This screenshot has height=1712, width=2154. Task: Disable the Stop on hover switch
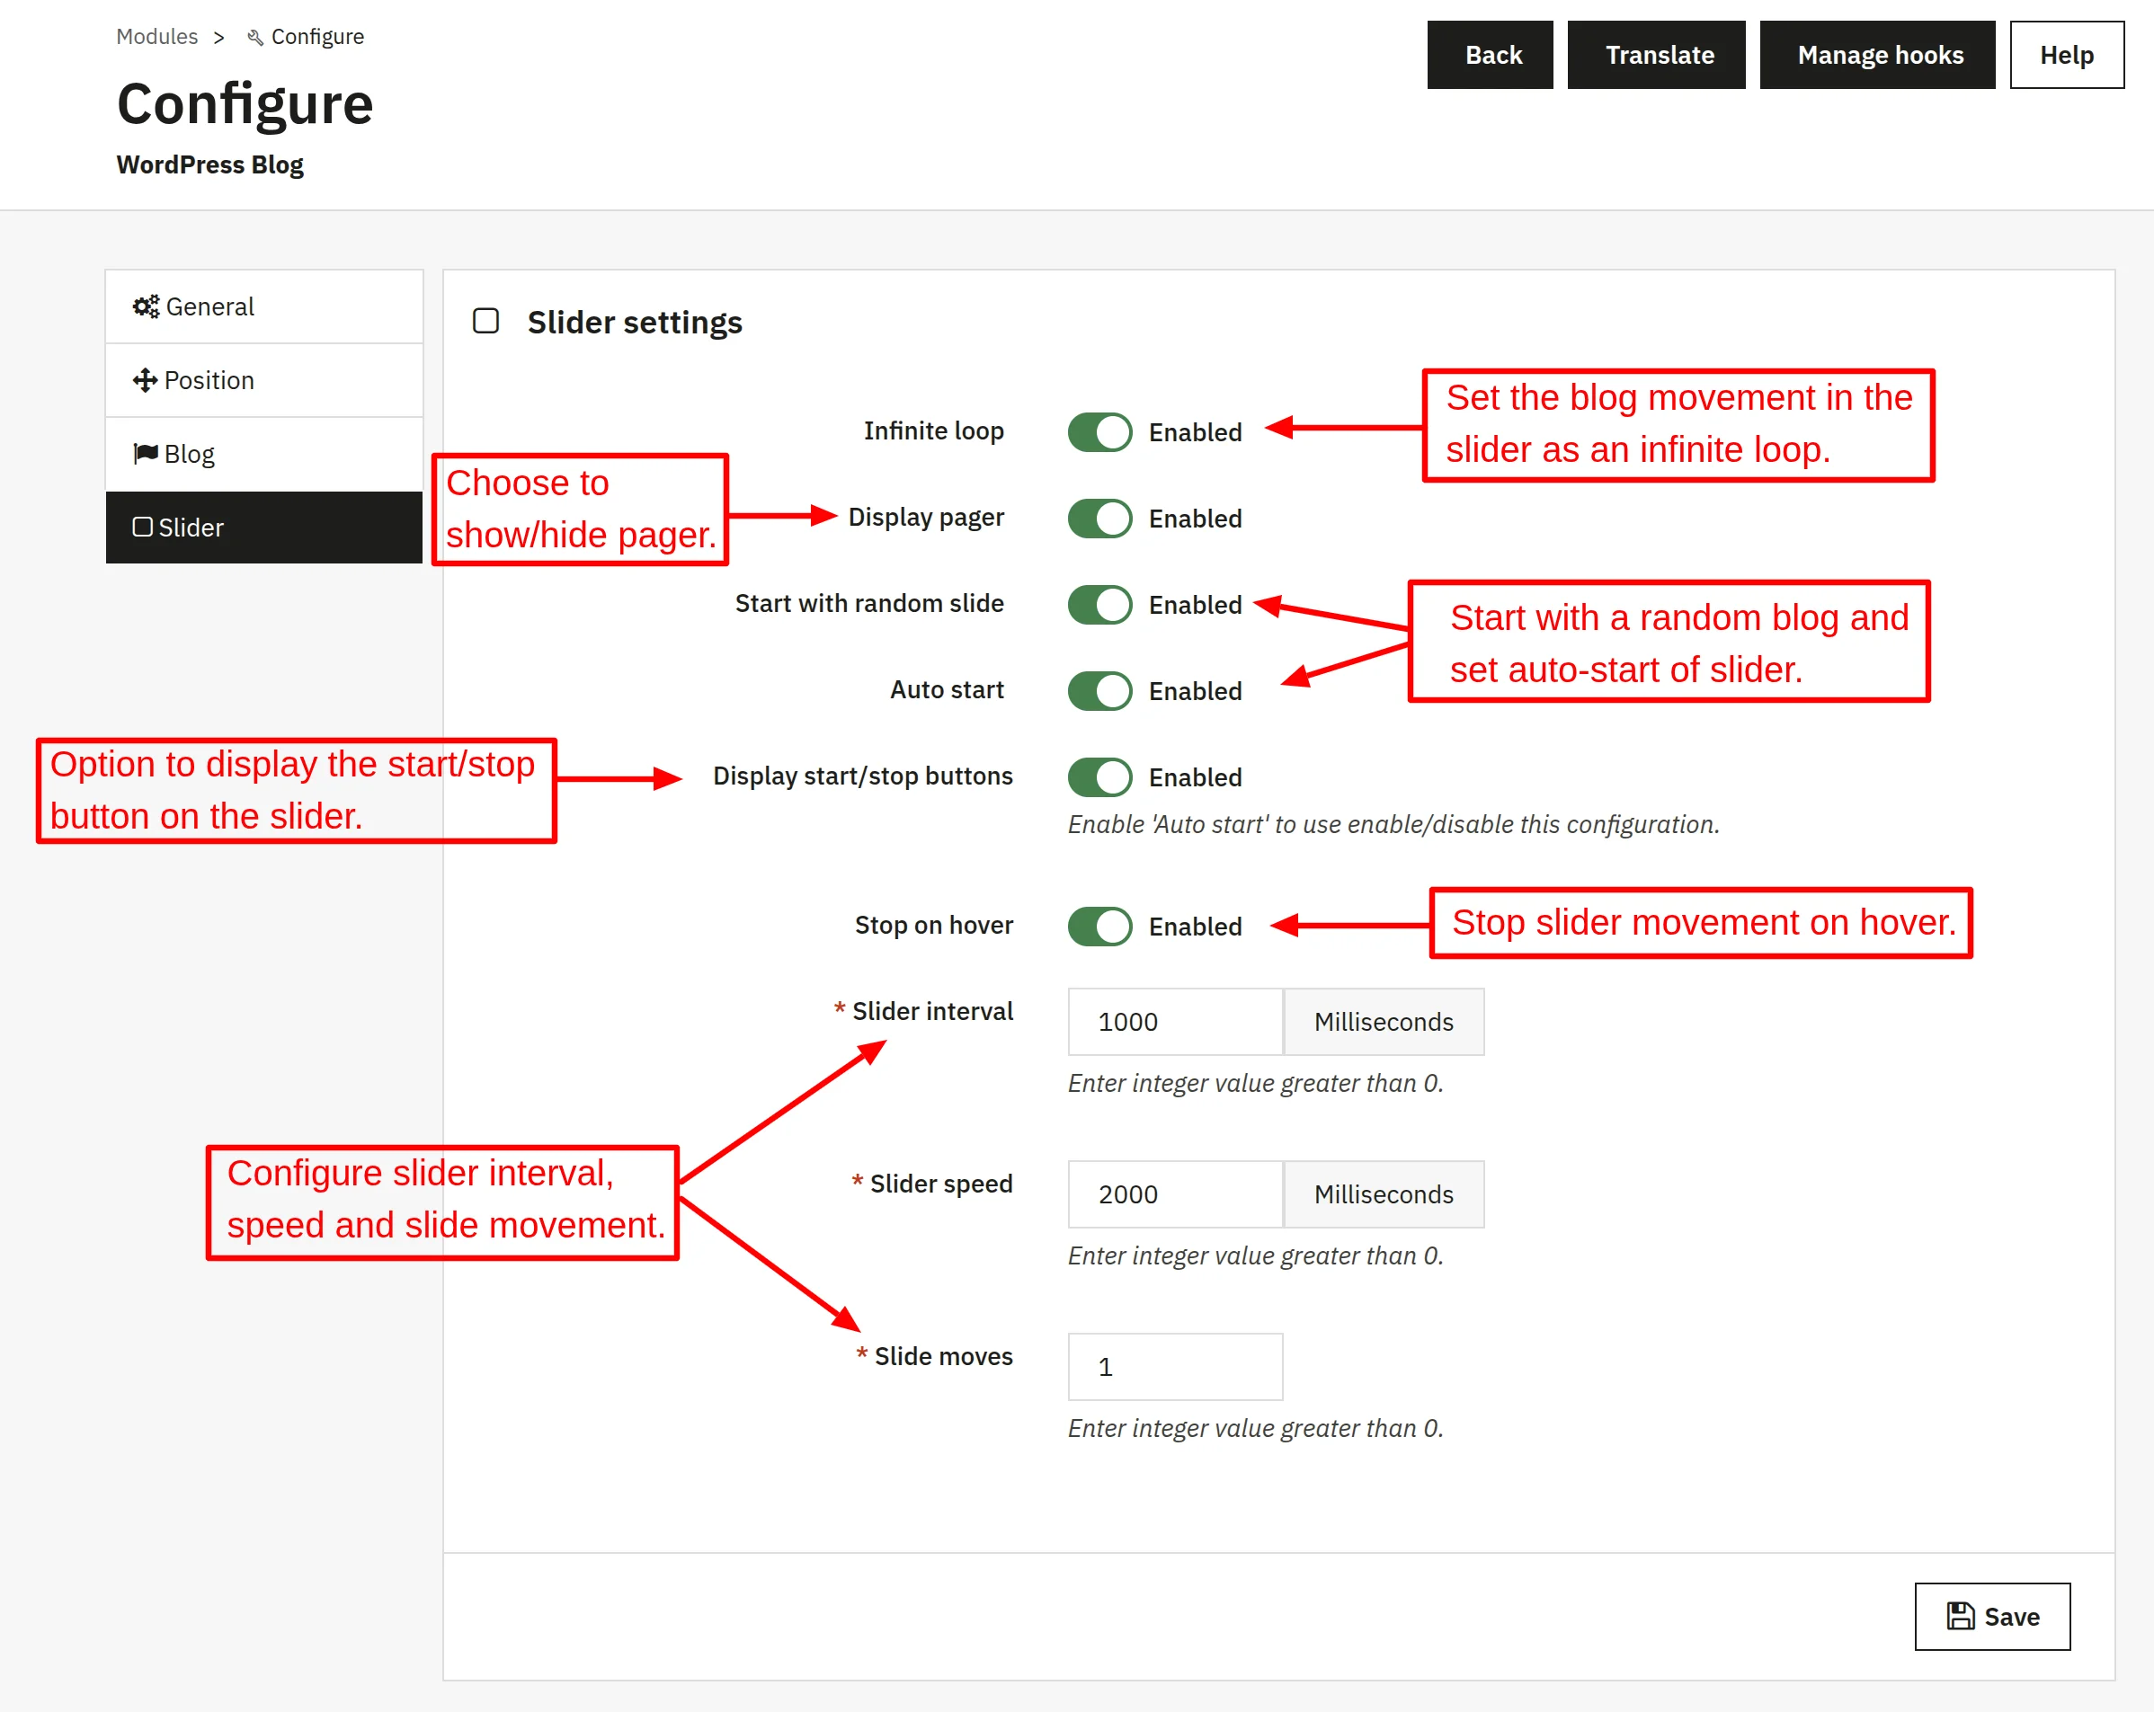click(x=1099, y=926)
